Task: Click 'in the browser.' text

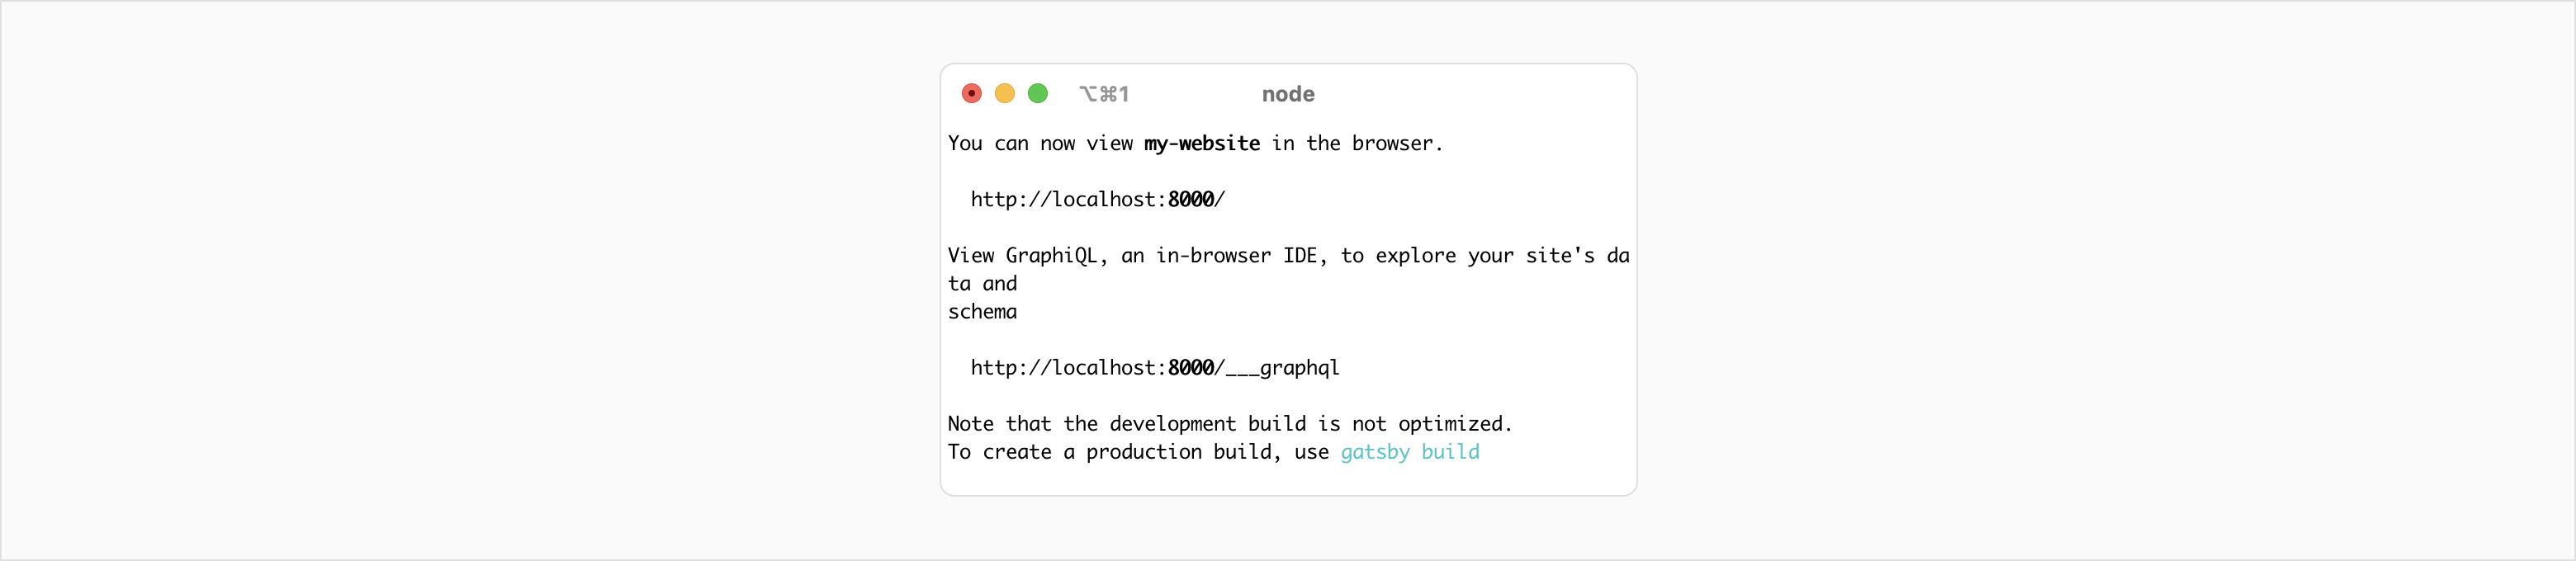Action: pos(1357,143)
